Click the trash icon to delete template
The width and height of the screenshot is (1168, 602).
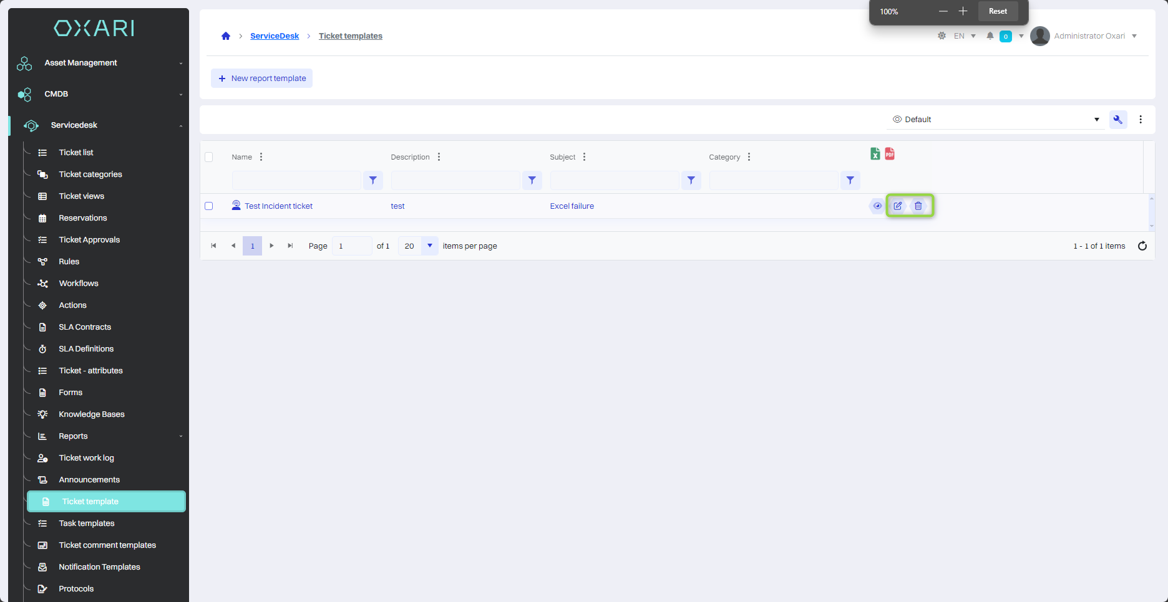(x=918, y=206)
